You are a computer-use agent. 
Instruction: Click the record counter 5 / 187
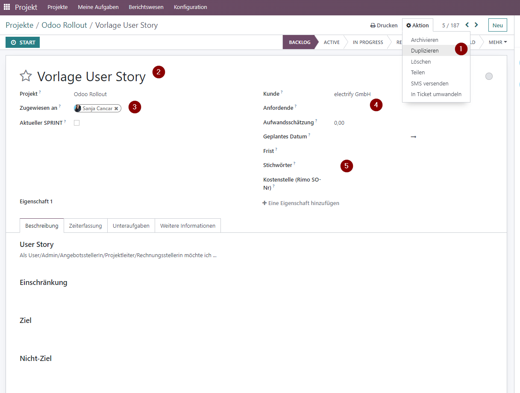pyautogui.click(x=450, y=25)
